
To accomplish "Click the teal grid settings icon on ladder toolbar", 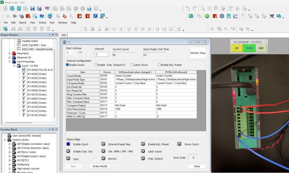I will point(5,29).
